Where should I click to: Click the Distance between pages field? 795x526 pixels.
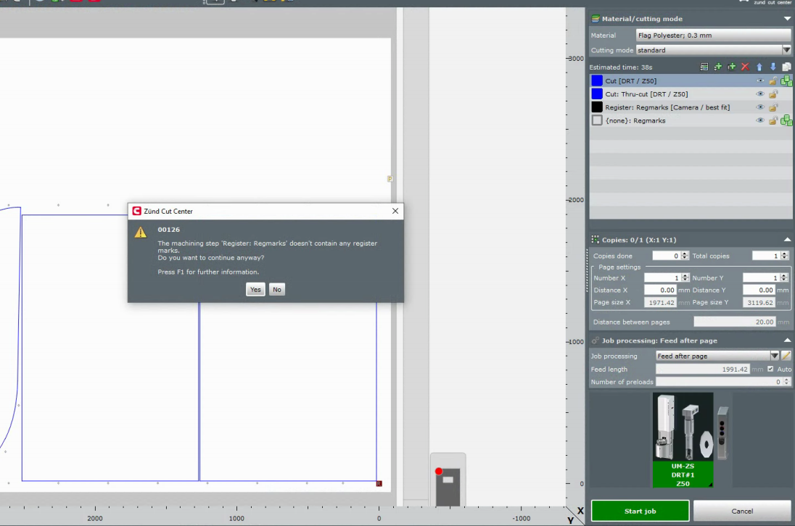tap(735, 322)
